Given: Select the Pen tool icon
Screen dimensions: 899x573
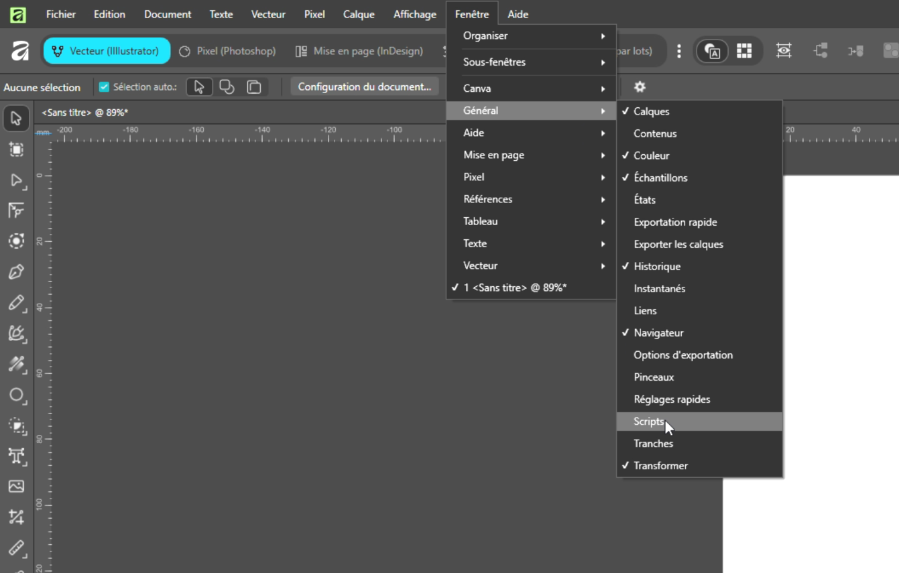Looking at the screenshot, I should click(17, 272).
